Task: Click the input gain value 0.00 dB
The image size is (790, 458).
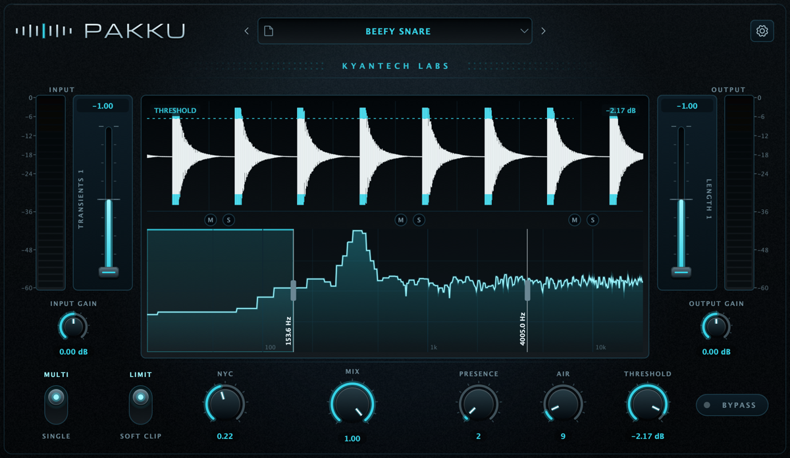Action: (73, 352)
